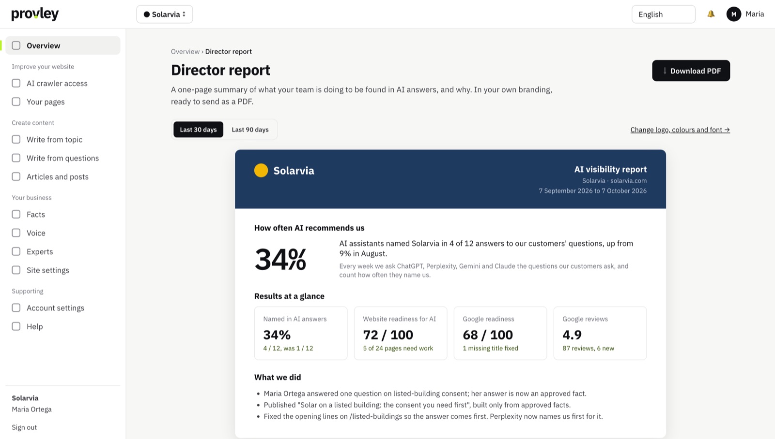This screenshot has width=775, height=439.
Task: Click the Your pages sidebar icon
Action: point(16,102)
